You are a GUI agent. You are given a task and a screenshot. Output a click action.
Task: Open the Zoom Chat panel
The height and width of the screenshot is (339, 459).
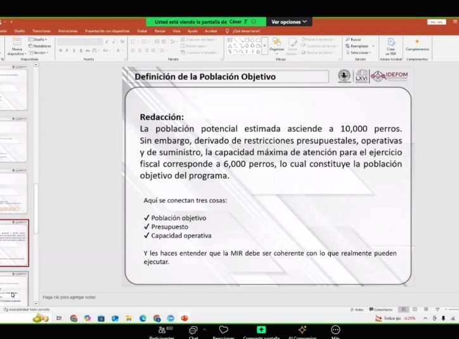click(x=193, y=330)
